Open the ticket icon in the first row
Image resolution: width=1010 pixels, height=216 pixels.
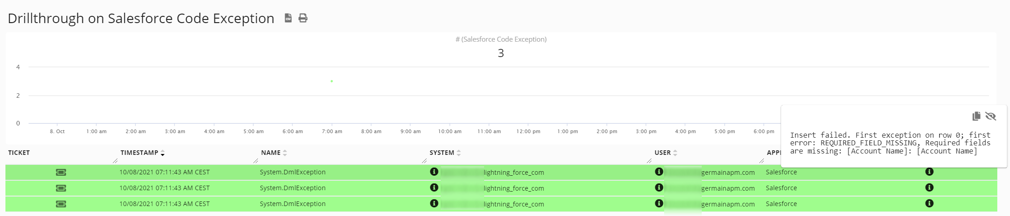(x=61, y=172)
